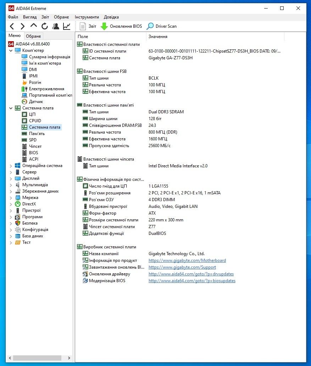
Task: Launch Driver Scan from toolbar
Action: click(162, 26)
